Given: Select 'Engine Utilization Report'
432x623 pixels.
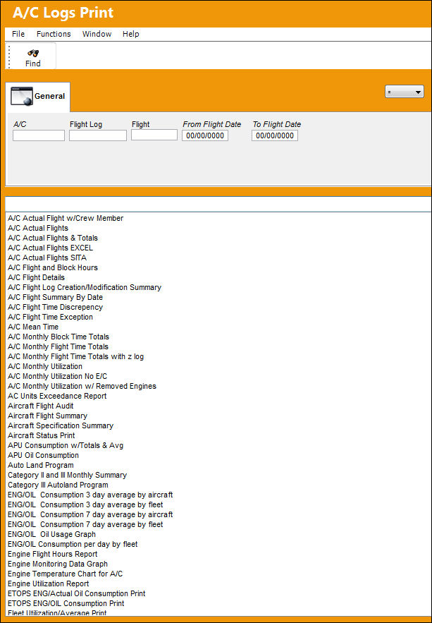Looking at the screenshot, I should pyautogui.click(x=49, y=584).
